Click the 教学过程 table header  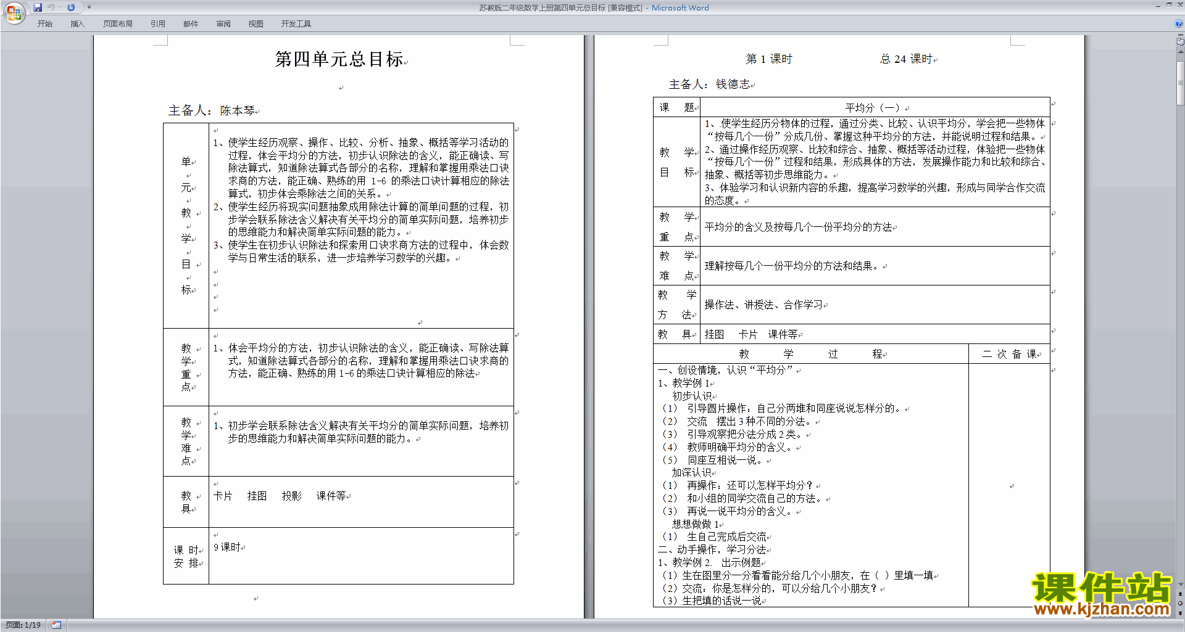(811, 354)
